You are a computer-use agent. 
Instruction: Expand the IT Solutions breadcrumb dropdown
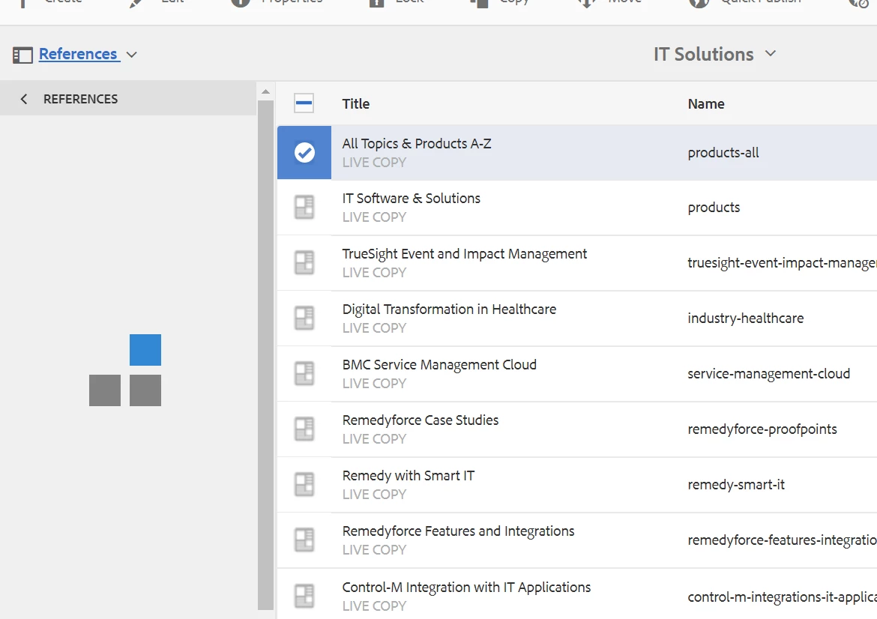771,54
